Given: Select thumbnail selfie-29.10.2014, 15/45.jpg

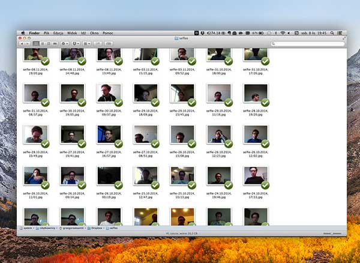Looking at the screenshot, I should coord(182,93).
